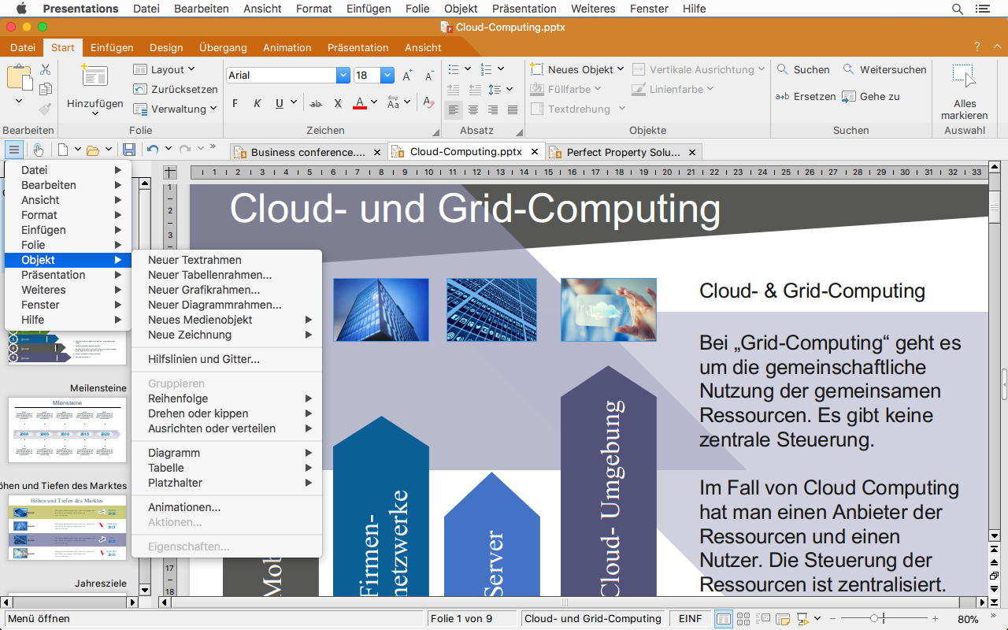Click the Ersetzen replace button

click(806, 96)
